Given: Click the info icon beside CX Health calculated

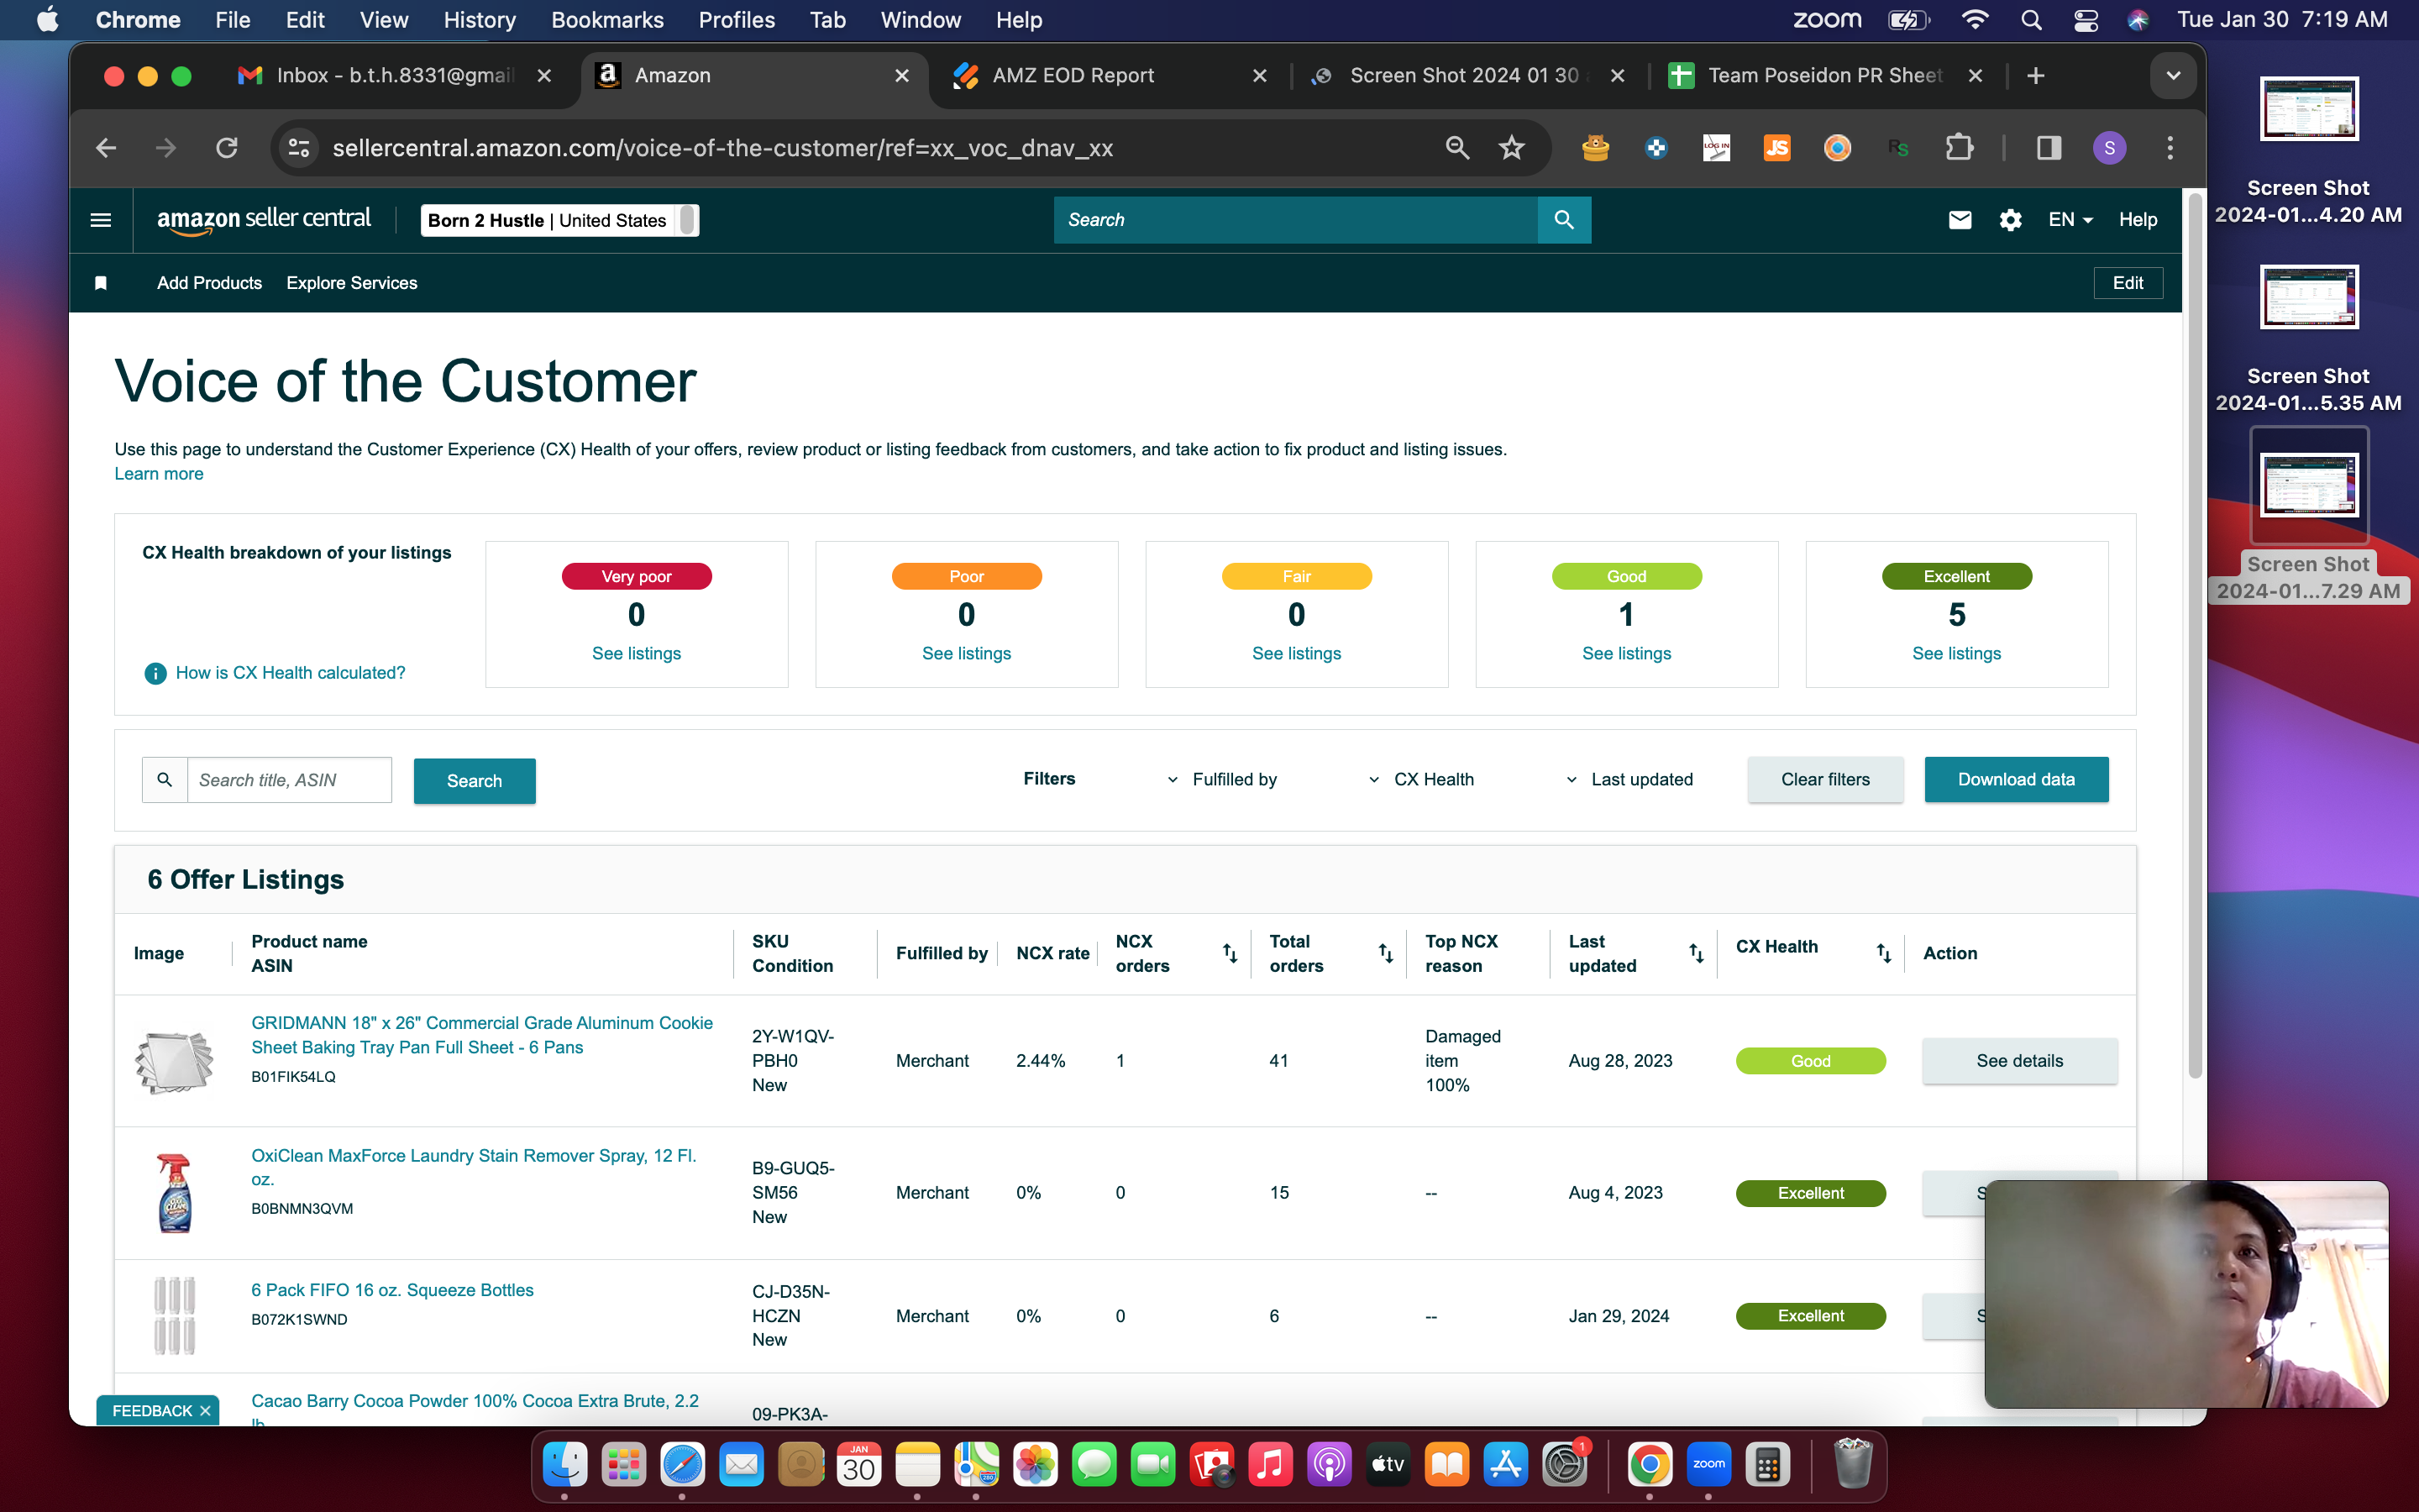Looking at the screenshot, I should [x=155, y=673].
